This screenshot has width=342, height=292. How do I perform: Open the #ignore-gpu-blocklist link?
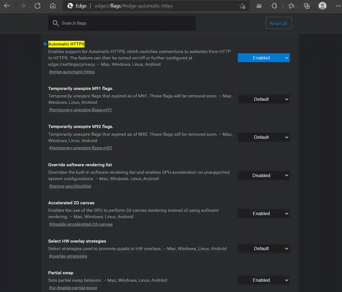70,186
